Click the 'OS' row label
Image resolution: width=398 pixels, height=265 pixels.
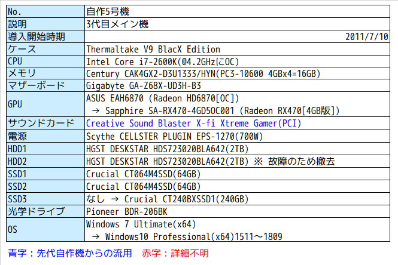point(45,230)
